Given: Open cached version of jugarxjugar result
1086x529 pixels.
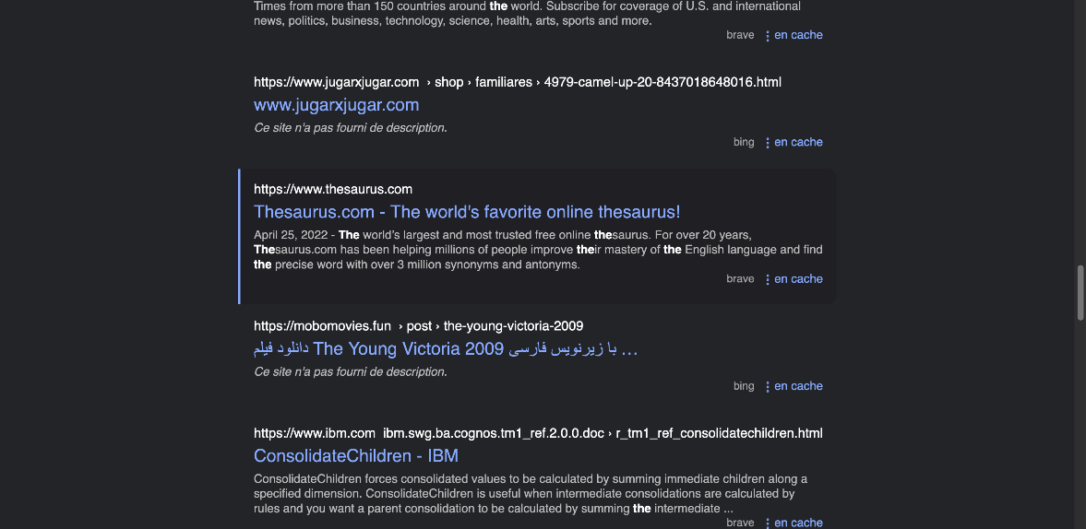Looking at the screenshot, I should [x=798, y=142].
